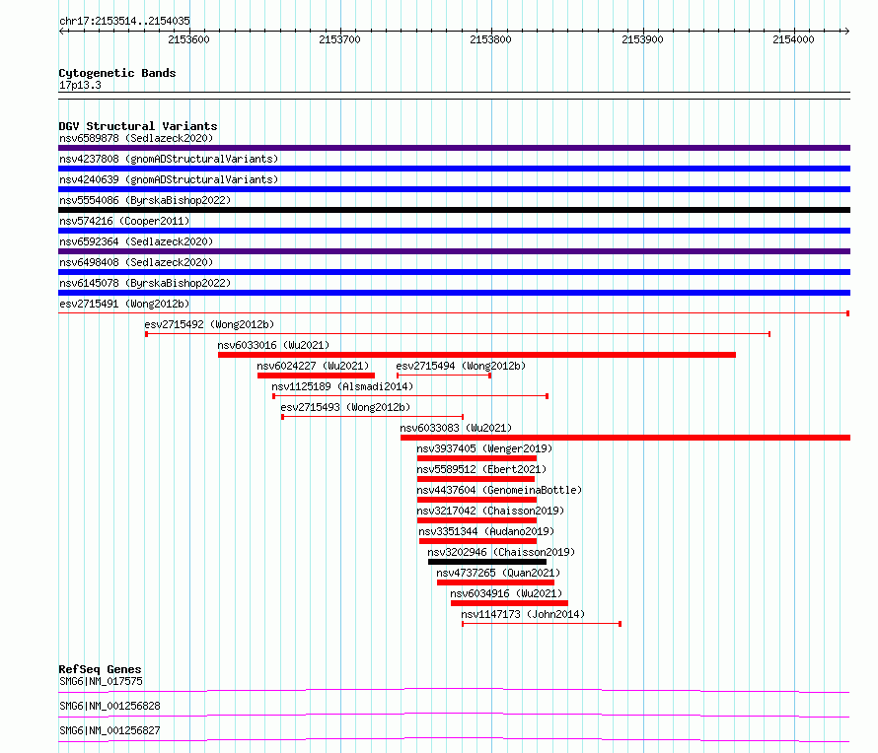Image resolution: width=878 pixels, height=753 pixels.
Task: Click the thin red line under nsv1125189
Action: (x=410, y=396)
